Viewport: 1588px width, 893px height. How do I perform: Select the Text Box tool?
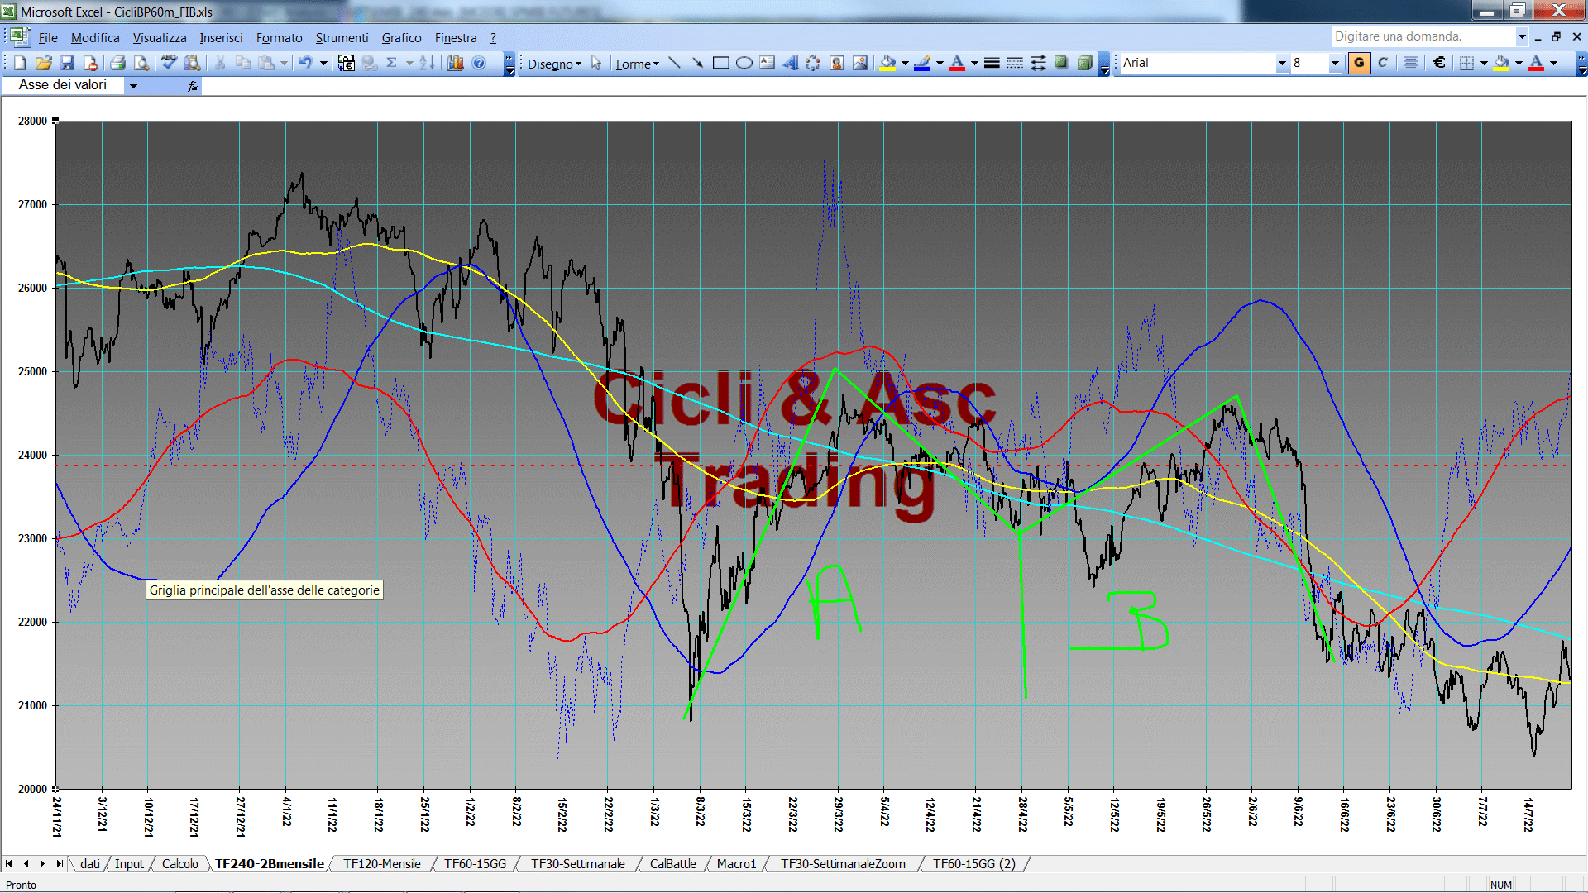(767, 63)
